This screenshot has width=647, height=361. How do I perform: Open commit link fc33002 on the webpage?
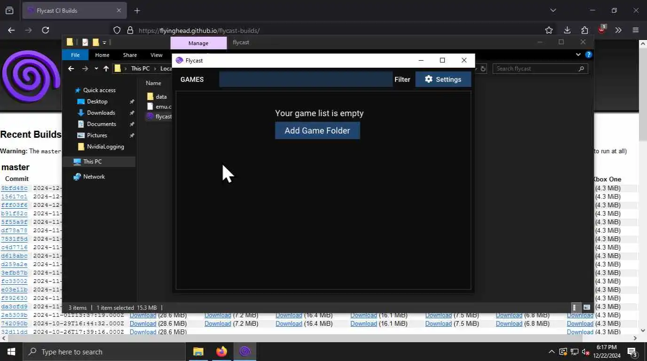click(x=14, y=281)
